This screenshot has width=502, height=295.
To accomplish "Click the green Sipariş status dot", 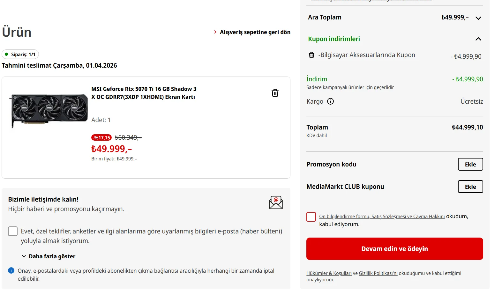I will (6, 54).
